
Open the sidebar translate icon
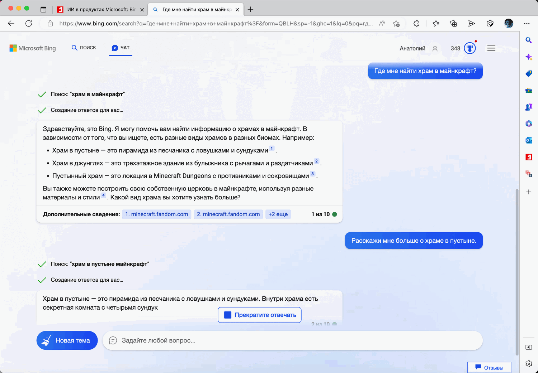click(x=529, y=174)
